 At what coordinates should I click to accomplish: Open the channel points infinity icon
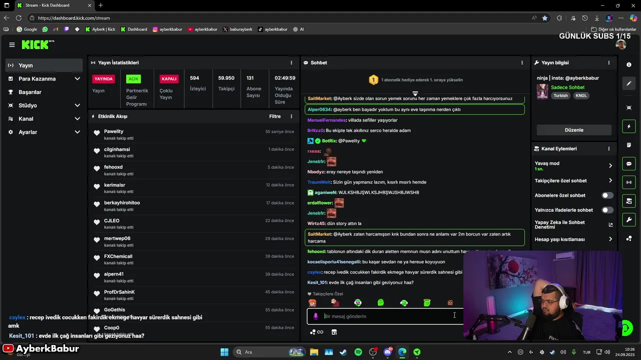point(316,332)
